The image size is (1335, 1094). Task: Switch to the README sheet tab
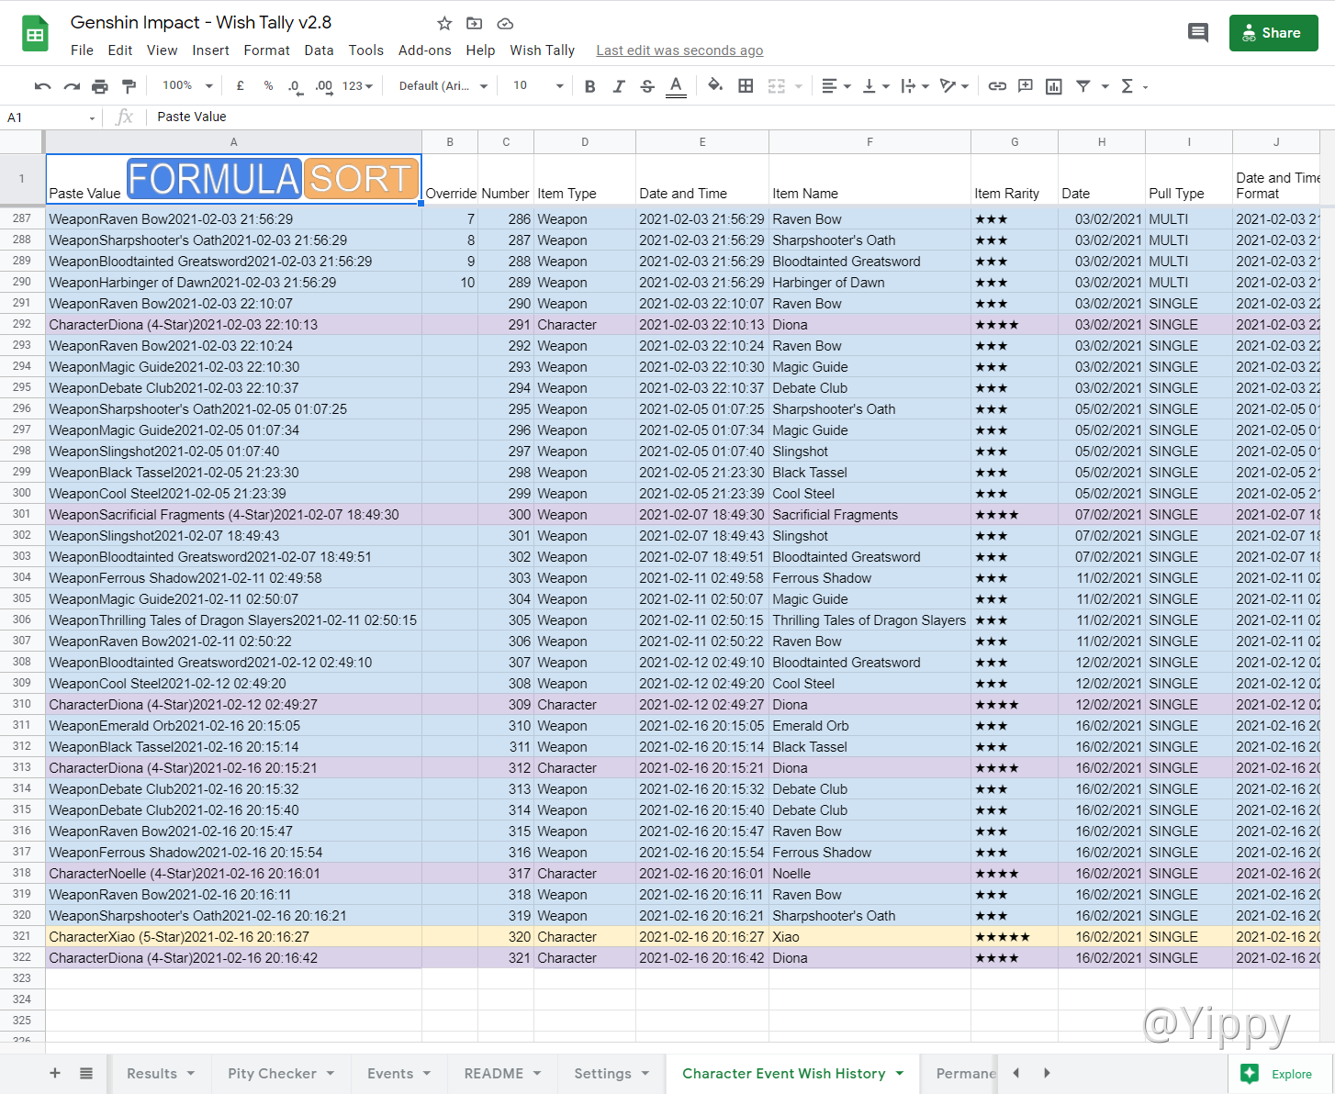tap(502, 1073)
